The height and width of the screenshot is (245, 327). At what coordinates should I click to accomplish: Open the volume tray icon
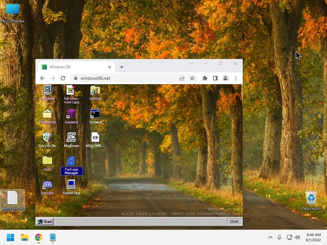pyautogui.click(x=297, y=237)
